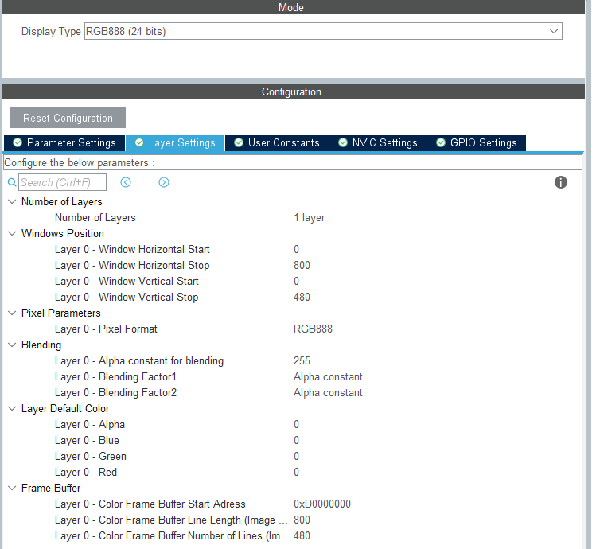Edit Layer 0 - Blue value
Image resolution: width=596 pixels, height=549 pixels.
tap(296, 440)
